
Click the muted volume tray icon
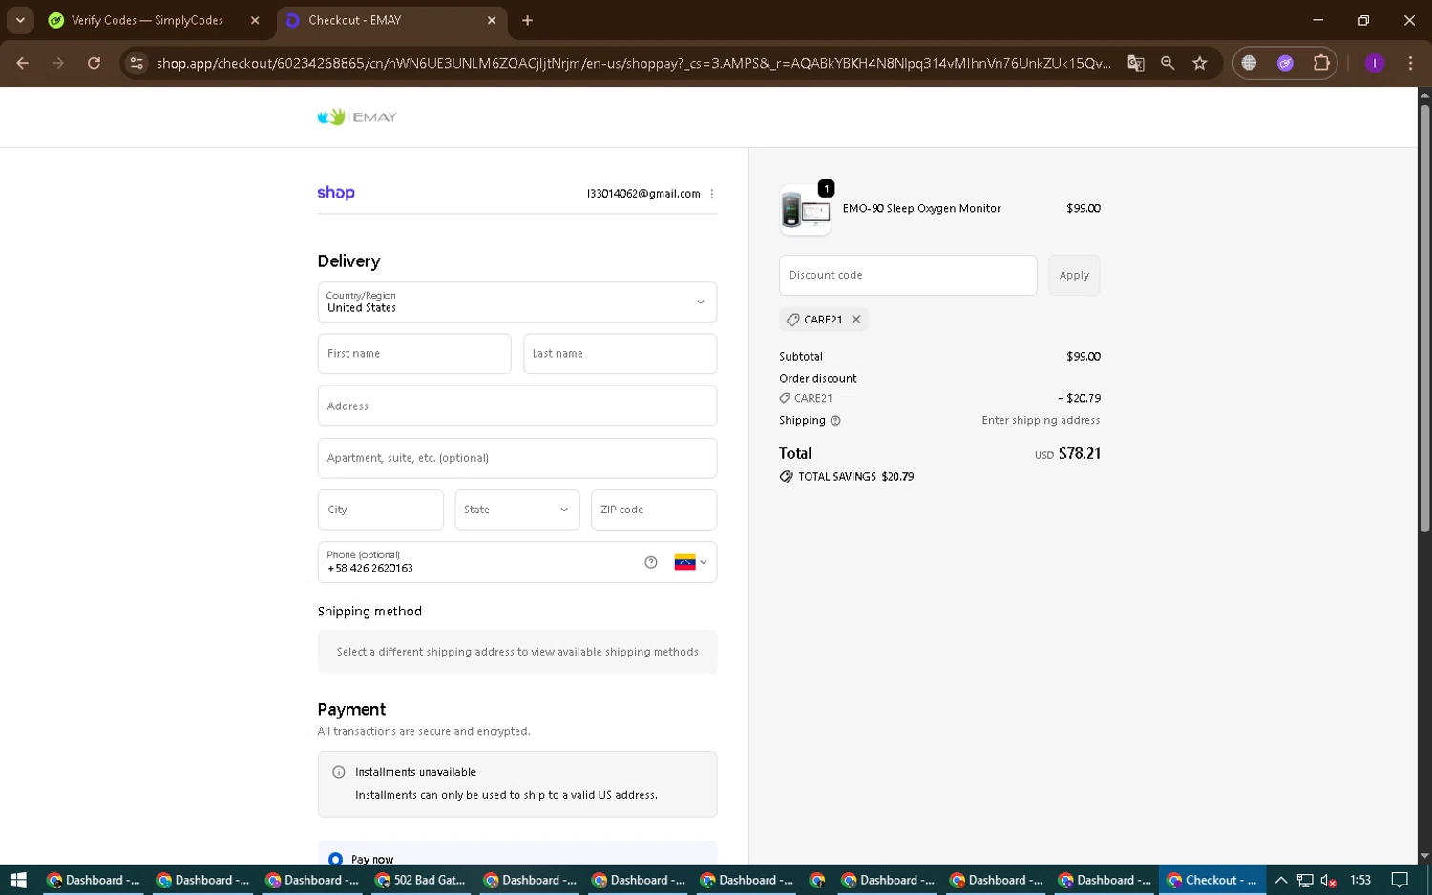pos(1328,880)
